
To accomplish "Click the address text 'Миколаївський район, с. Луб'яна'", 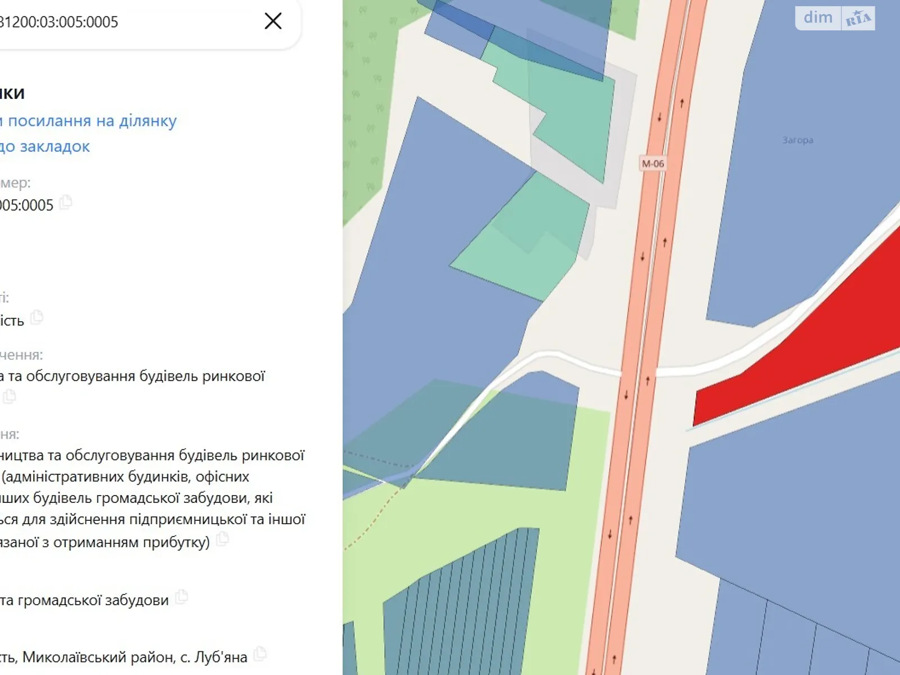I will pos(135,657).
